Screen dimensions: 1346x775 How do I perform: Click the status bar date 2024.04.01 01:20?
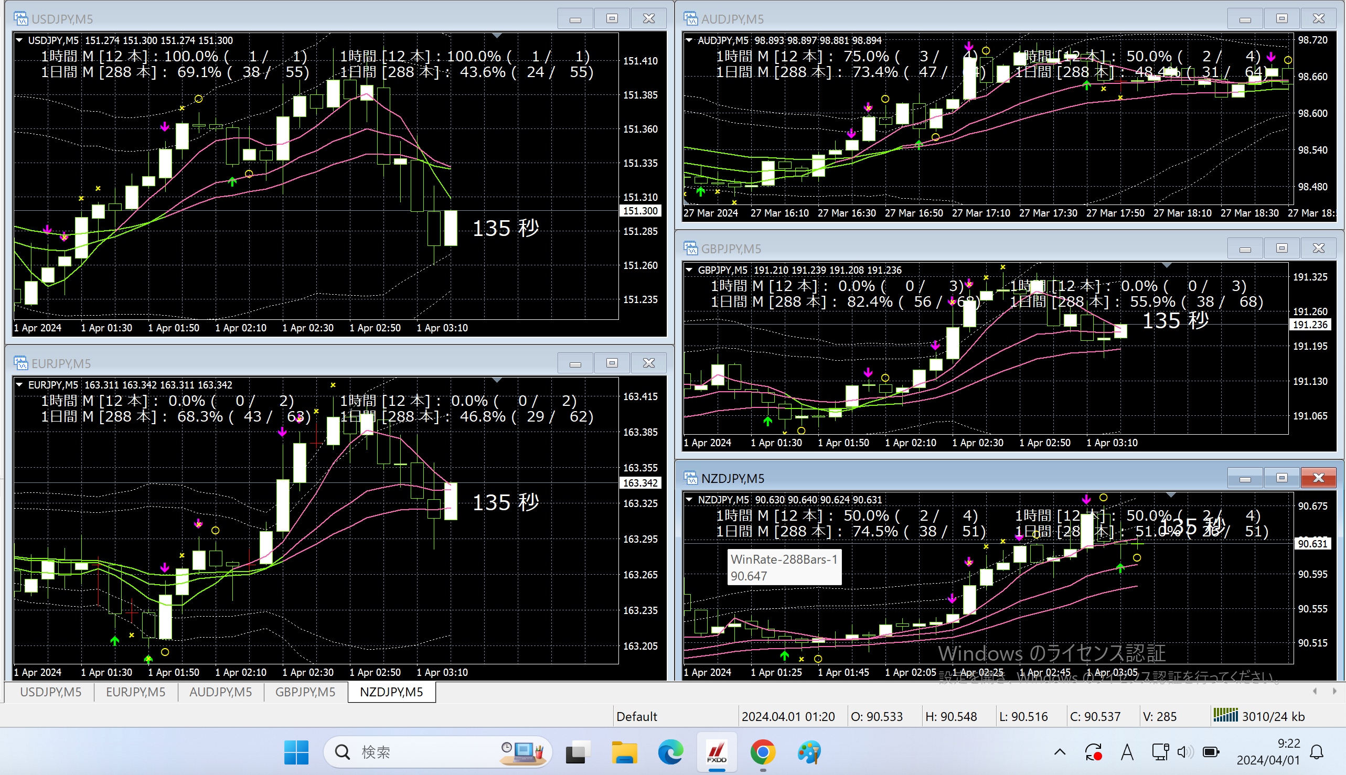[788, 716]
